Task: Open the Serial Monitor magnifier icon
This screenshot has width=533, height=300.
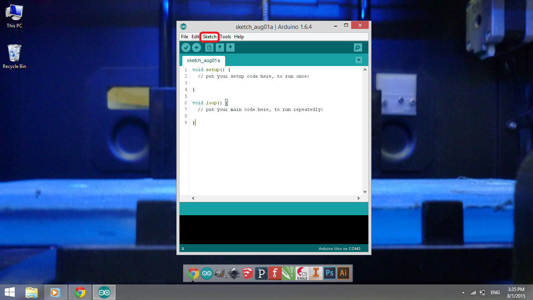Action: coord(357,47)
